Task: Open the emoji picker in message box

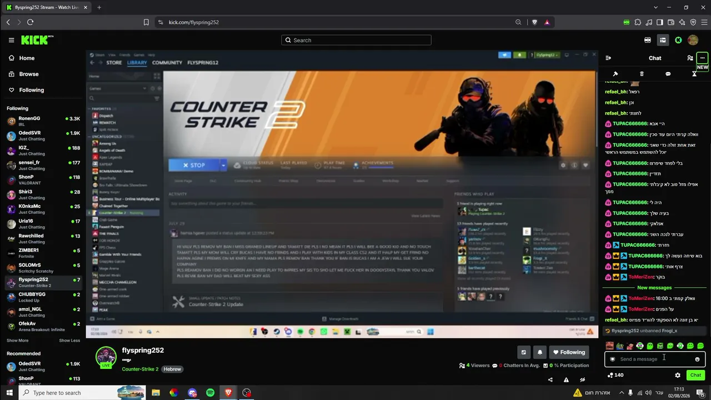Action: pos(697,359)
